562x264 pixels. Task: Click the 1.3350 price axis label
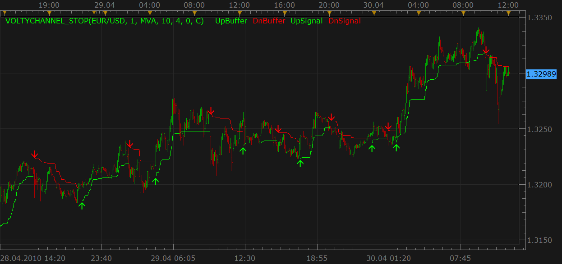coord(539,18)
